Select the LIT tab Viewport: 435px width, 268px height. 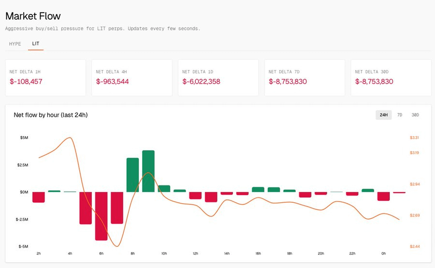36,44
